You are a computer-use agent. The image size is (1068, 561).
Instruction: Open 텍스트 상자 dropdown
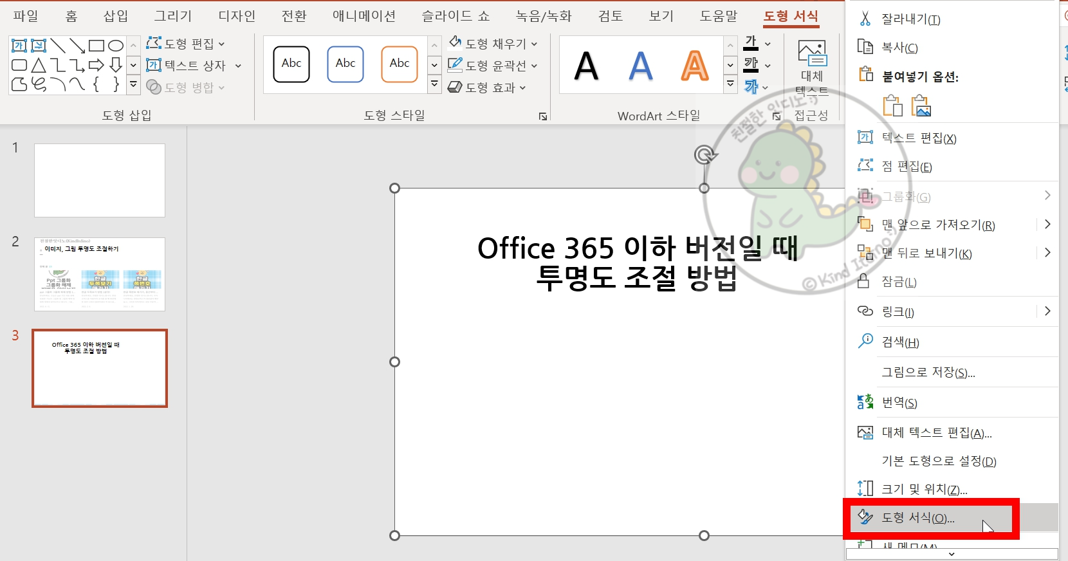(194, 65)
